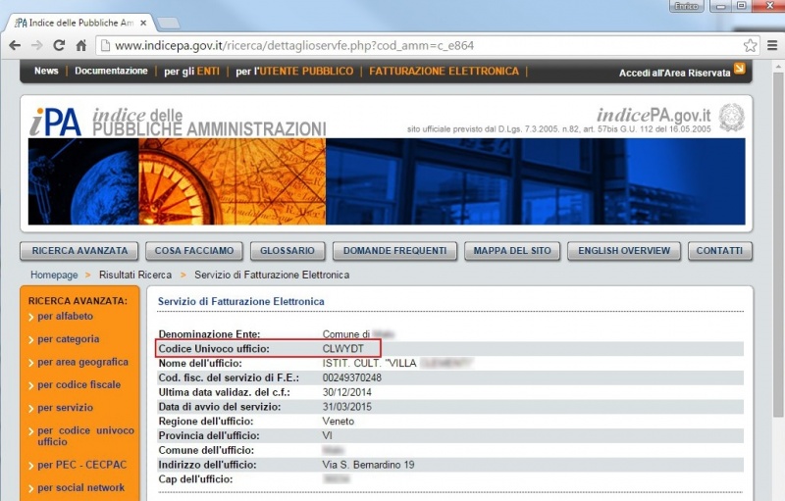Screen dimensions: 785x501
Task: Reload the page with the refresh icon
Action: [x=59, y=45]
